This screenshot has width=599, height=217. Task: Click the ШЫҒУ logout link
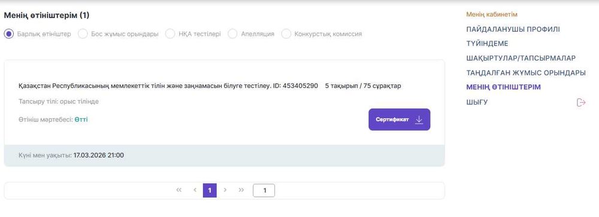click(x=477, y=103)
